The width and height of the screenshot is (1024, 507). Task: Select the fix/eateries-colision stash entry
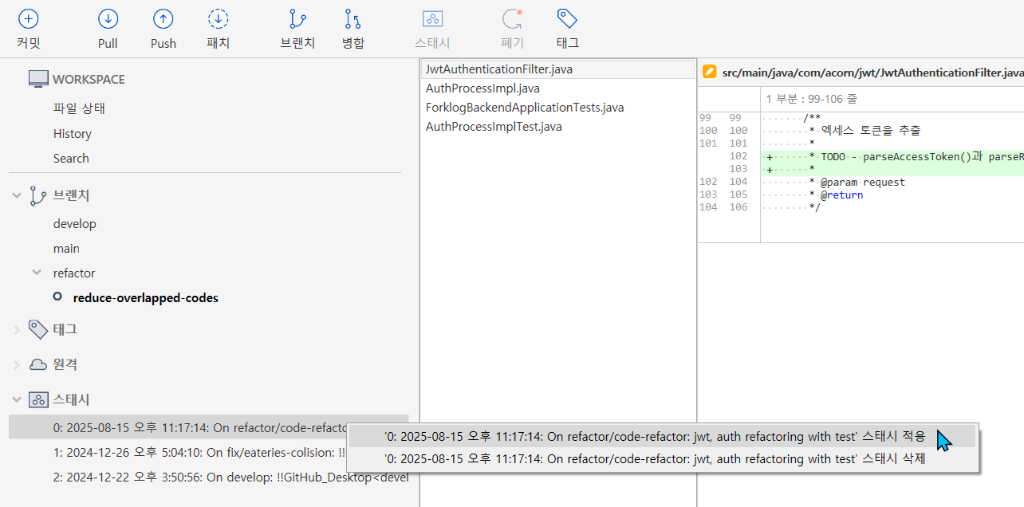coord(199,452)
